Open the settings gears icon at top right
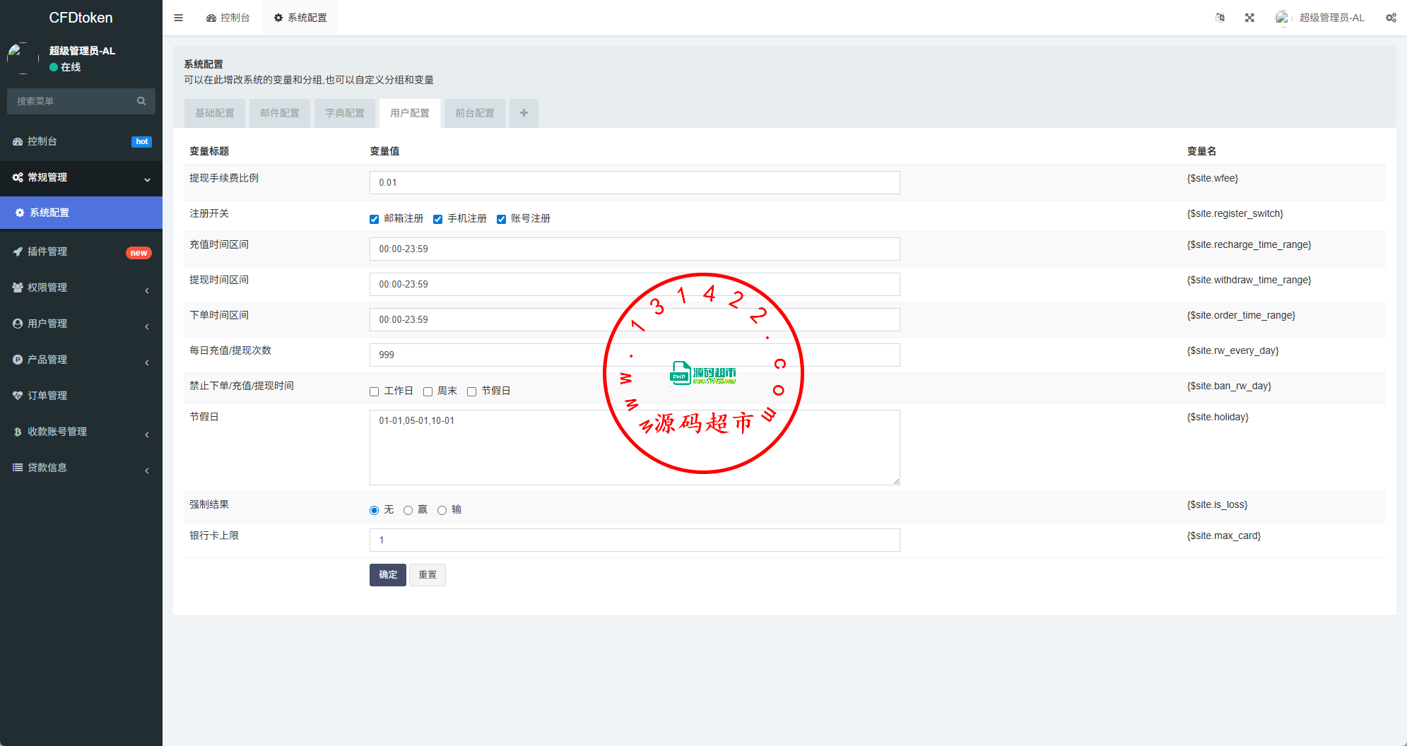Image resolution: width=1407 pixels, height=746 pixels. click(1390, 18)
